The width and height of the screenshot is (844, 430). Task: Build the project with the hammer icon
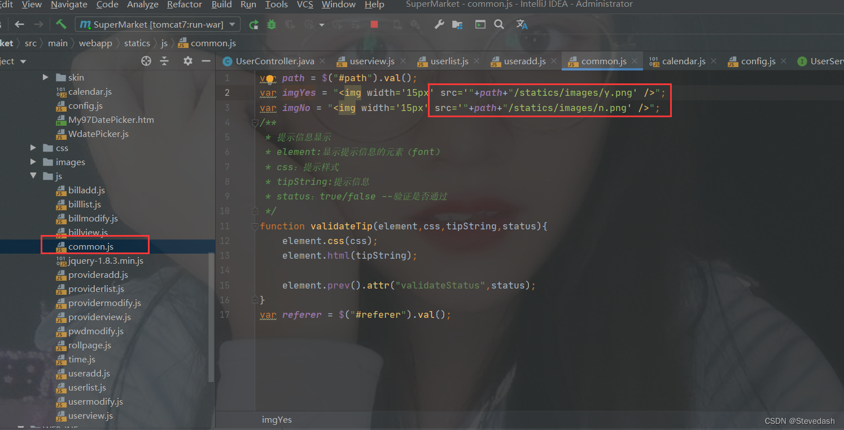tap(61, 24)
